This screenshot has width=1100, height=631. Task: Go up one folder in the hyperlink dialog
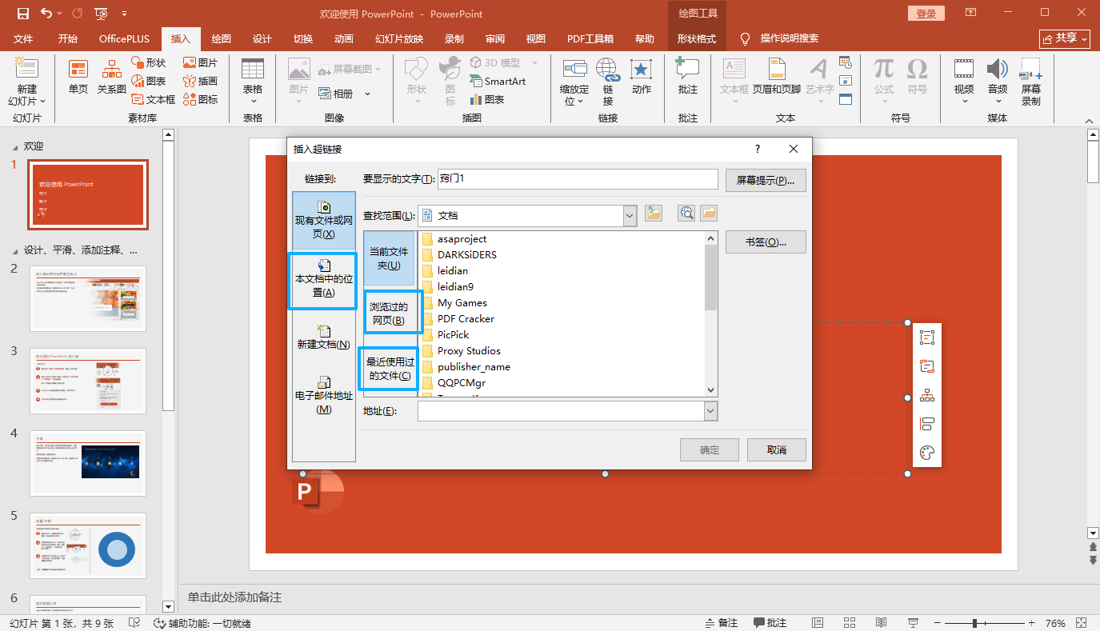click(654, 213)
